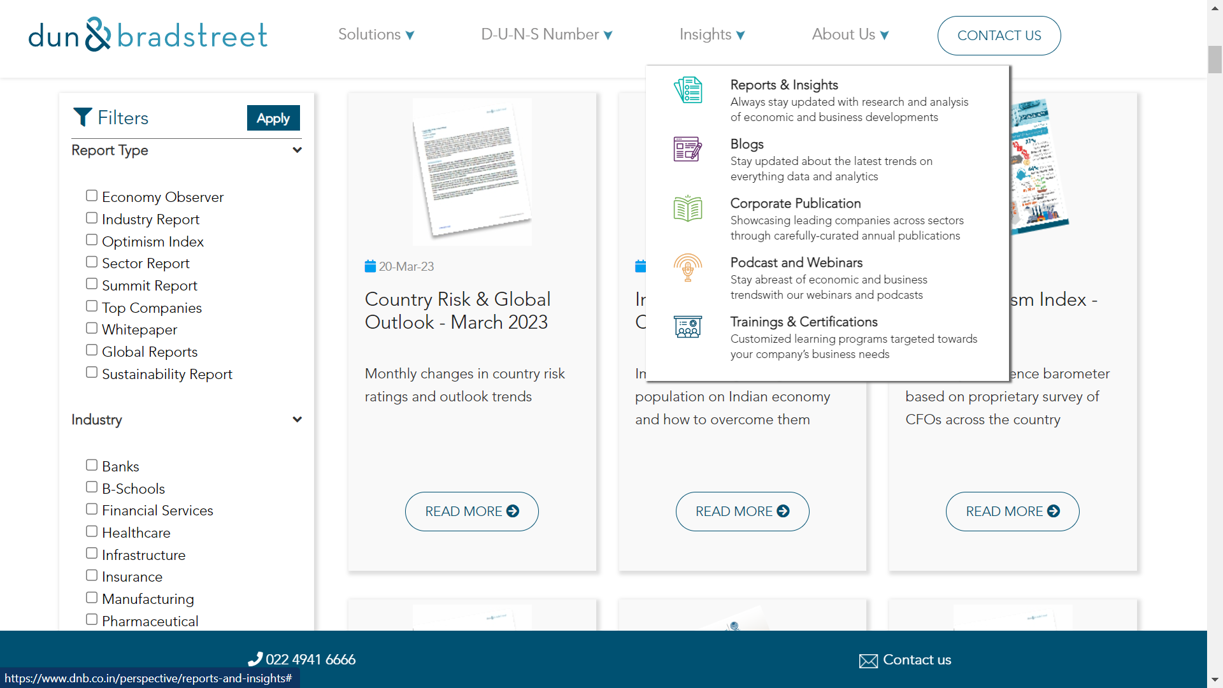The image size is (1223, 688).
Task: Tick the Economy Observer checkbox
Action: pyautogui.click(x=92, y=196)
